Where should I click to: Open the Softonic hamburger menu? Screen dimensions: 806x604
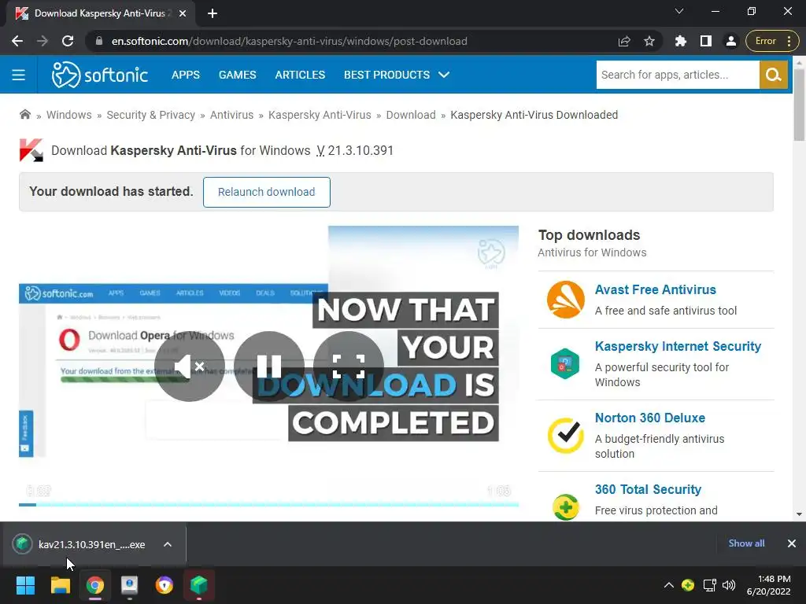point(19,75)
